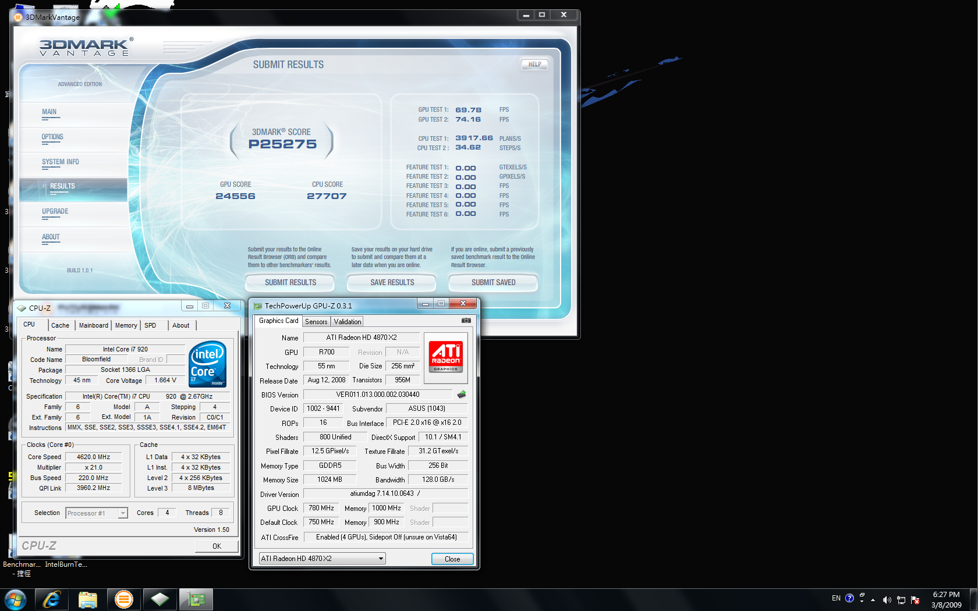Click GPU-Z Name field ATI Radeon HD 4870 X2
This screenshot has height=611, width=978.
click(361, 338)
